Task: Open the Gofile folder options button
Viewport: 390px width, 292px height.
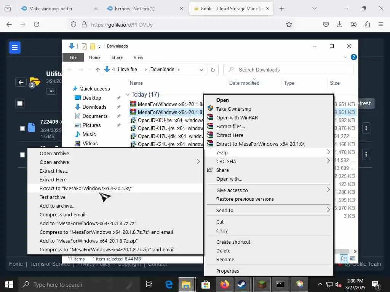Action: tap(51, 91)
